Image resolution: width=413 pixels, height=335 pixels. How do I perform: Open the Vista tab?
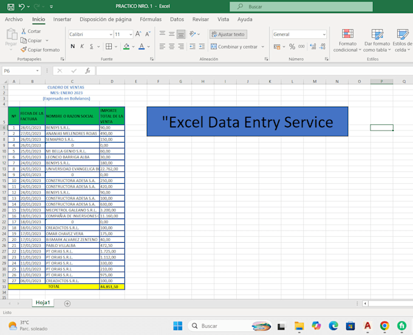223,19
